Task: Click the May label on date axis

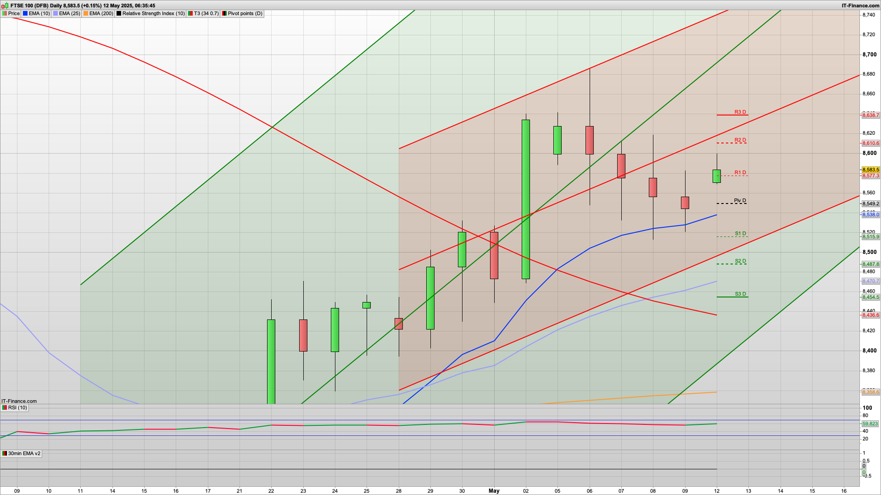Action: [x=494, y=490]
